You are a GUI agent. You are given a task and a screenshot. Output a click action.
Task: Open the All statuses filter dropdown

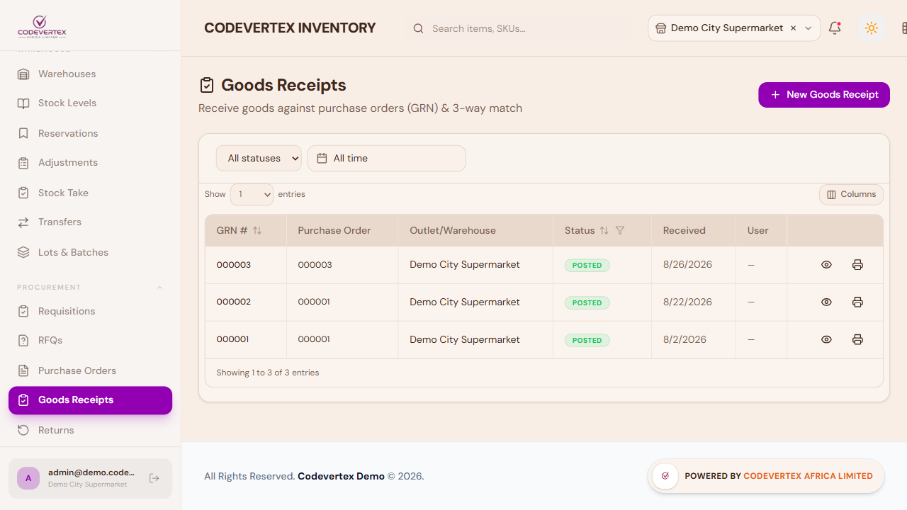259,159
